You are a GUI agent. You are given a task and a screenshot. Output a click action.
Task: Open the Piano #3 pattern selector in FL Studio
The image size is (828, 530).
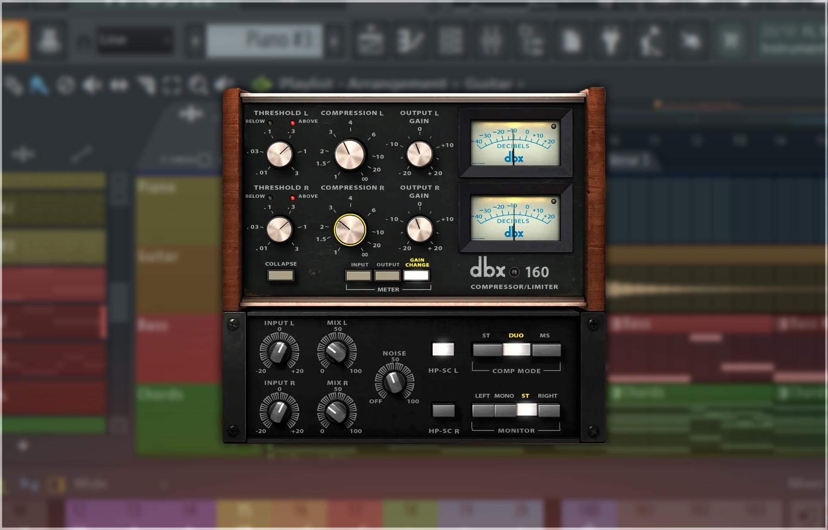[264, 41]
